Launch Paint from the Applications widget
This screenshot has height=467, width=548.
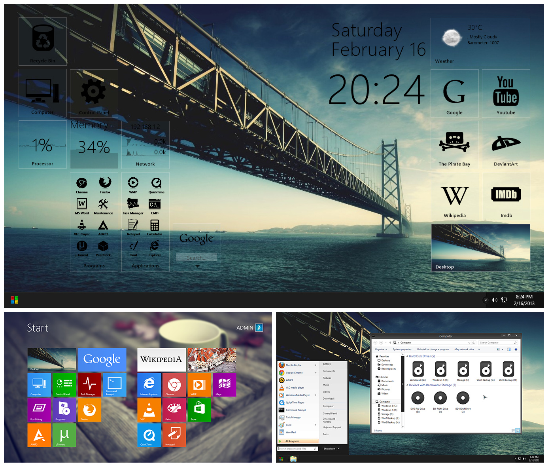point(133,248)
